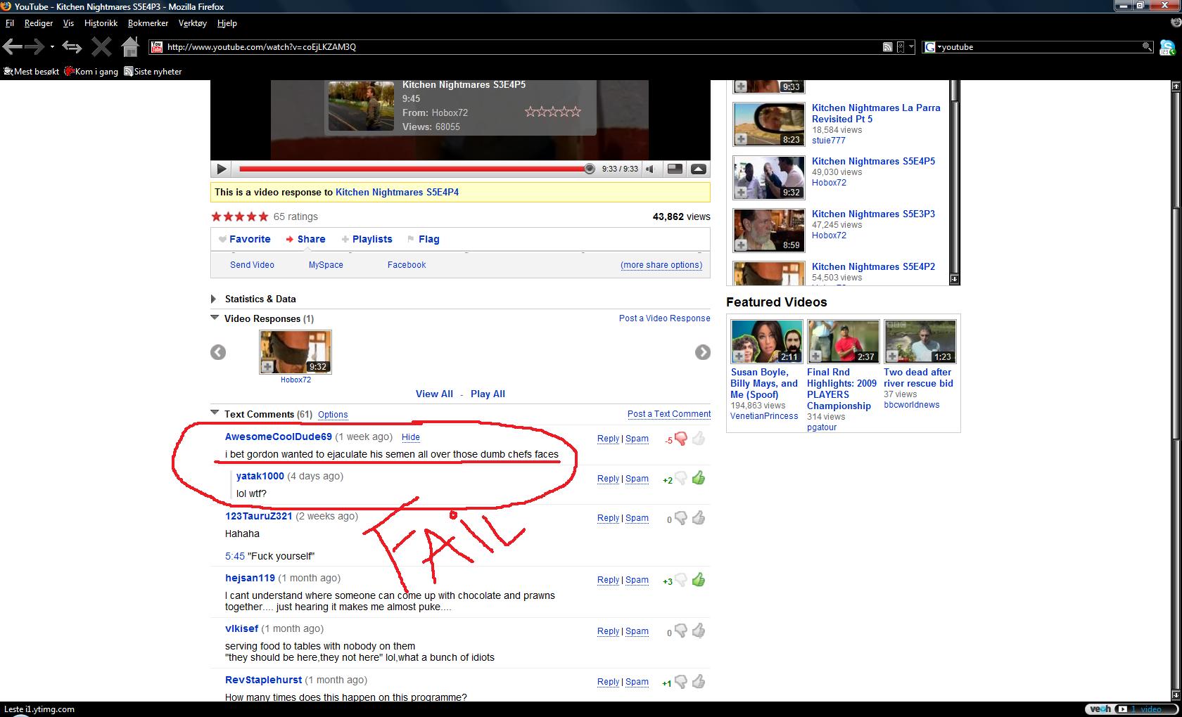Play the video with the play button

[221, 169]
